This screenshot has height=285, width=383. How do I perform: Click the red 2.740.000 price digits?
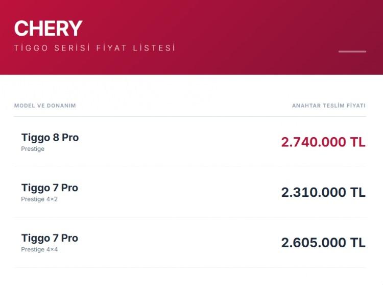pyautogui.click(x=314, y=142)
